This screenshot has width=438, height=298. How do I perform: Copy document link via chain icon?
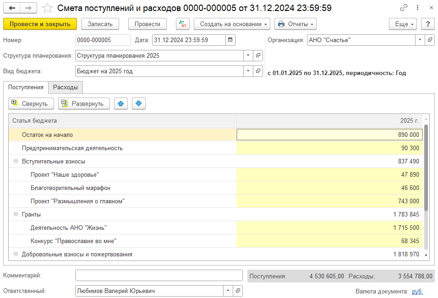point(404,8)
